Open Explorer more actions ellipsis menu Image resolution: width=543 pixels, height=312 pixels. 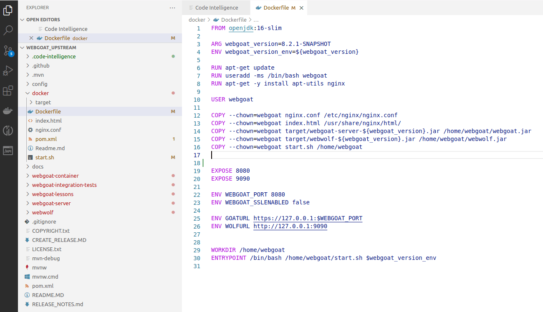[x=172, y=8]
